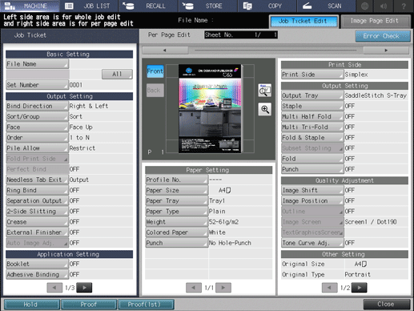Switch to the JOB LIST tab

click(x=89, y=6)
